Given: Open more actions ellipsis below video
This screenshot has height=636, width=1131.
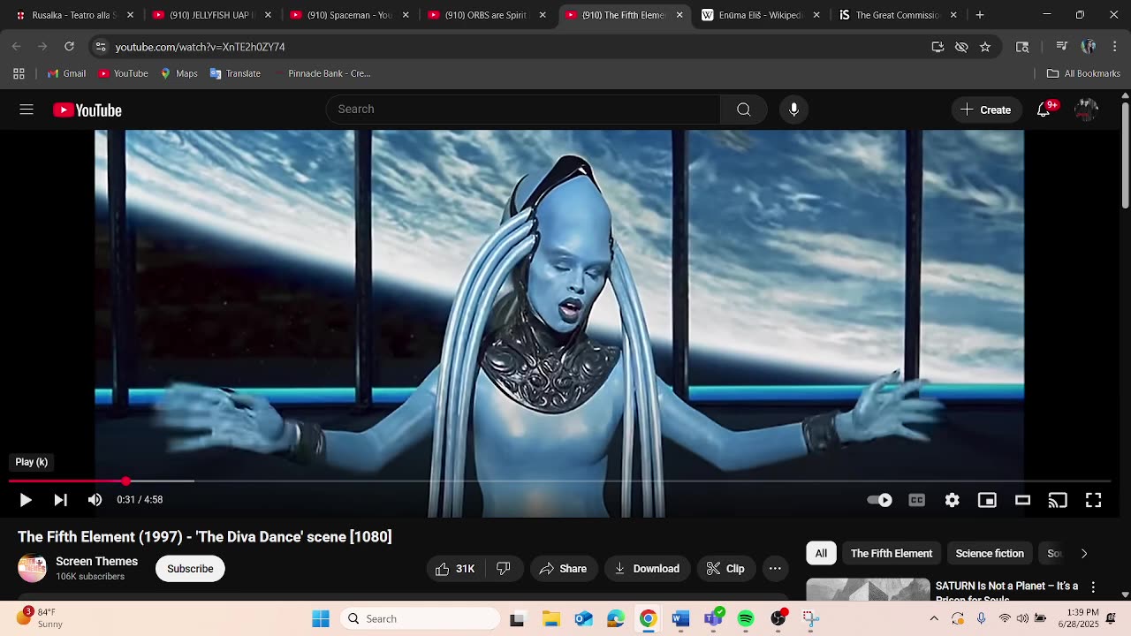Looking at the screenshot, I should tap(775, 569).
